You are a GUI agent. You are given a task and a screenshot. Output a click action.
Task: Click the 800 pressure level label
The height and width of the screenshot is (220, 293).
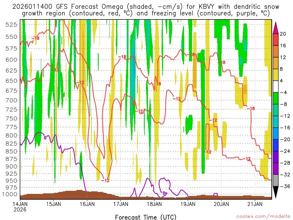coord(11,135)
